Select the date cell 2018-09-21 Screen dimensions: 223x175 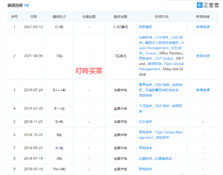pyautogui.click(x=33, y=148)
